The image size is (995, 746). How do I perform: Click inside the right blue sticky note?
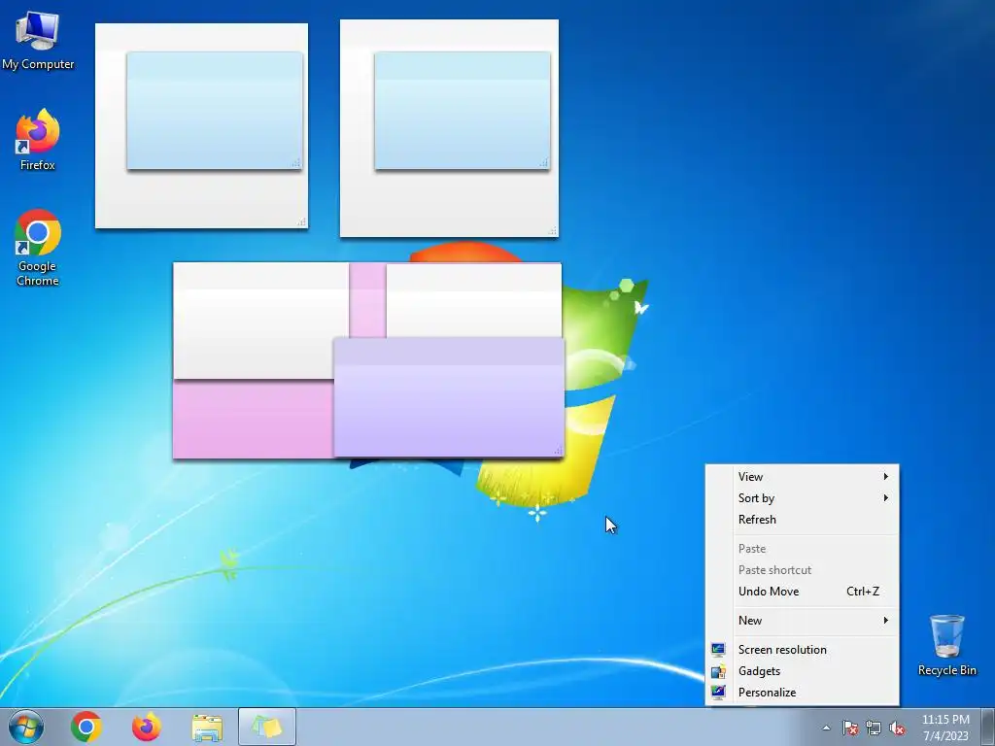click(x=462, y=123)
